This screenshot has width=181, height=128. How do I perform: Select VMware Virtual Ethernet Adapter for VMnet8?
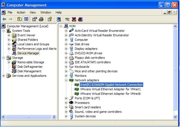(110, 94)
